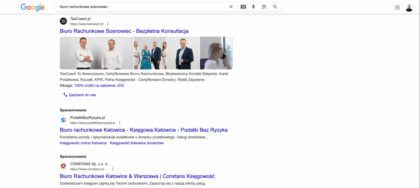Open the on-screen keyboard input tool
This screenshot has height=188, width=420.
tap(243, 7)
